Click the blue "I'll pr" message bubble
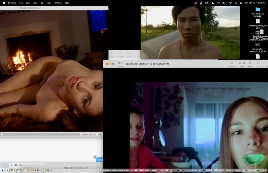Screen dimensions: 268x173 pos(99,160)
